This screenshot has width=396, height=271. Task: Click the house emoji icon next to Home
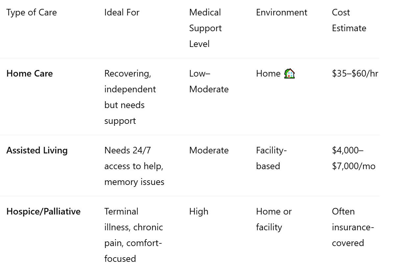coord(289,73)
